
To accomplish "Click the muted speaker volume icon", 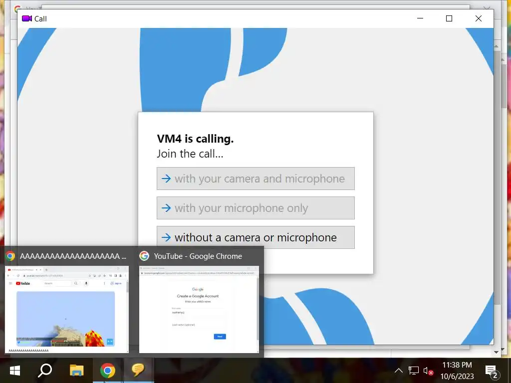I will [x=428, y=371].
